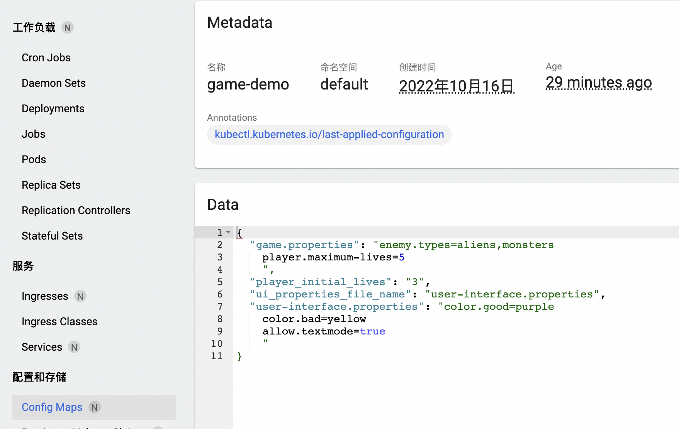Viewport: 679px width, 429px height.
Task: View Stateful Sets
Action: pos(52,235)
